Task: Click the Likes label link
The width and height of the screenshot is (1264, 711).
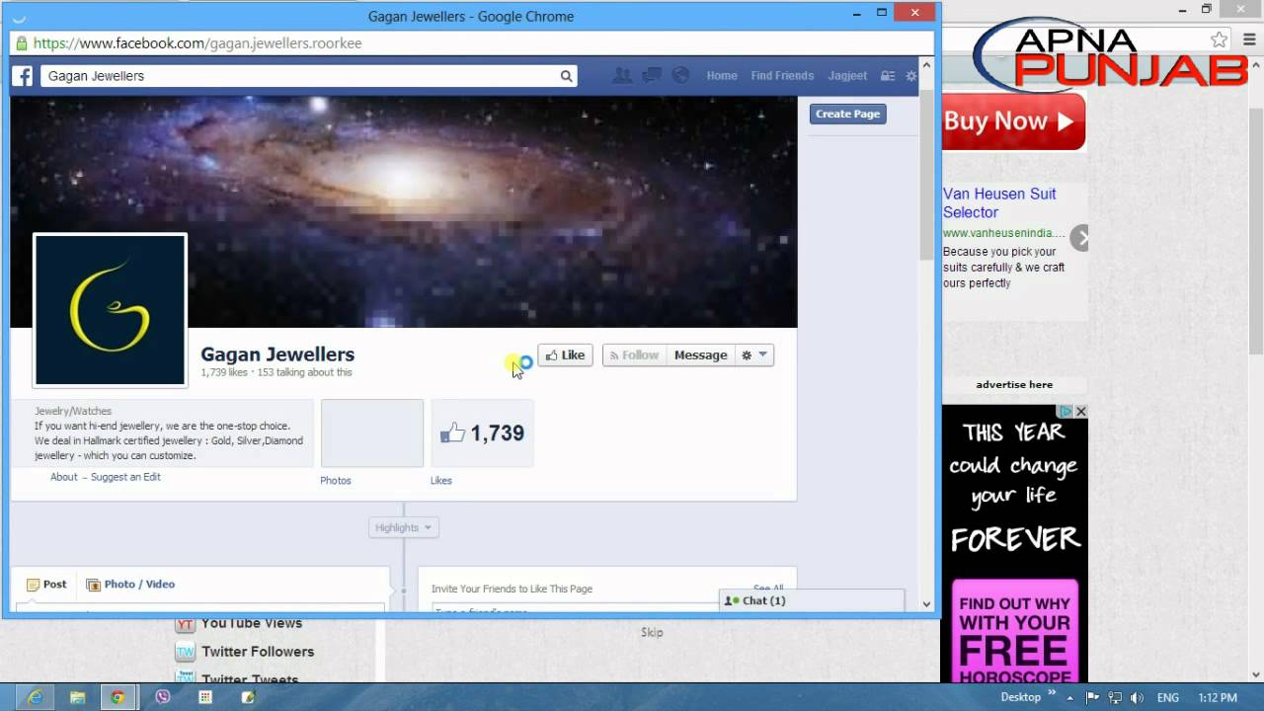Action: (441, 481)
